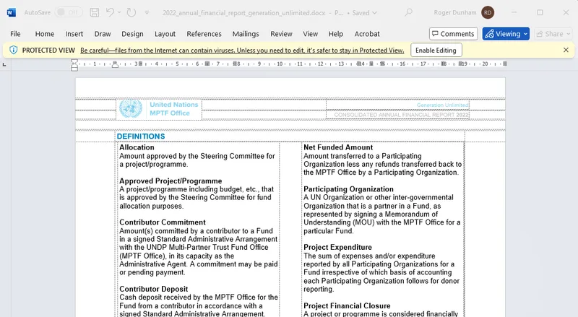
Task: Open the File menu
Action: click(15, 34)
